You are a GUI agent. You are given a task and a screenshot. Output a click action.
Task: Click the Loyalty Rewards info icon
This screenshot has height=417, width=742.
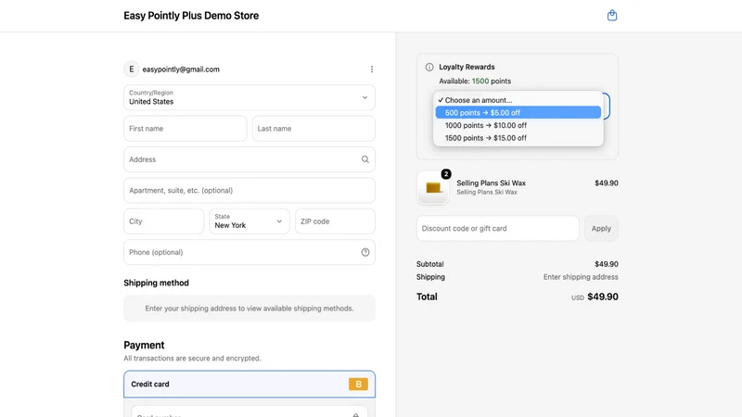pos(429,67)
